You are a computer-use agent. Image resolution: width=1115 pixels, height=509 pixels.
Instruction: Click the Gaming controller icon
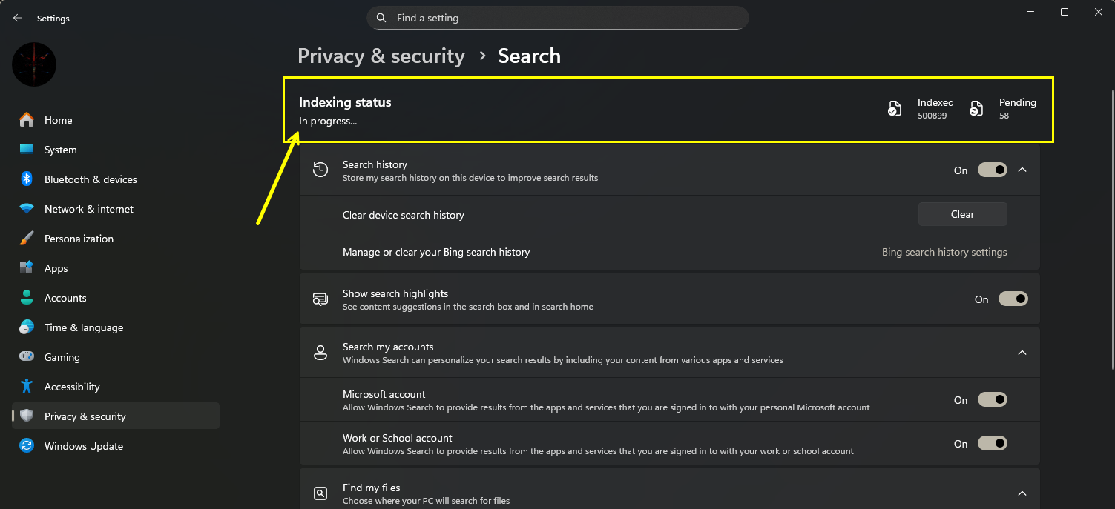pyautogui.click(x=27, y=357)
